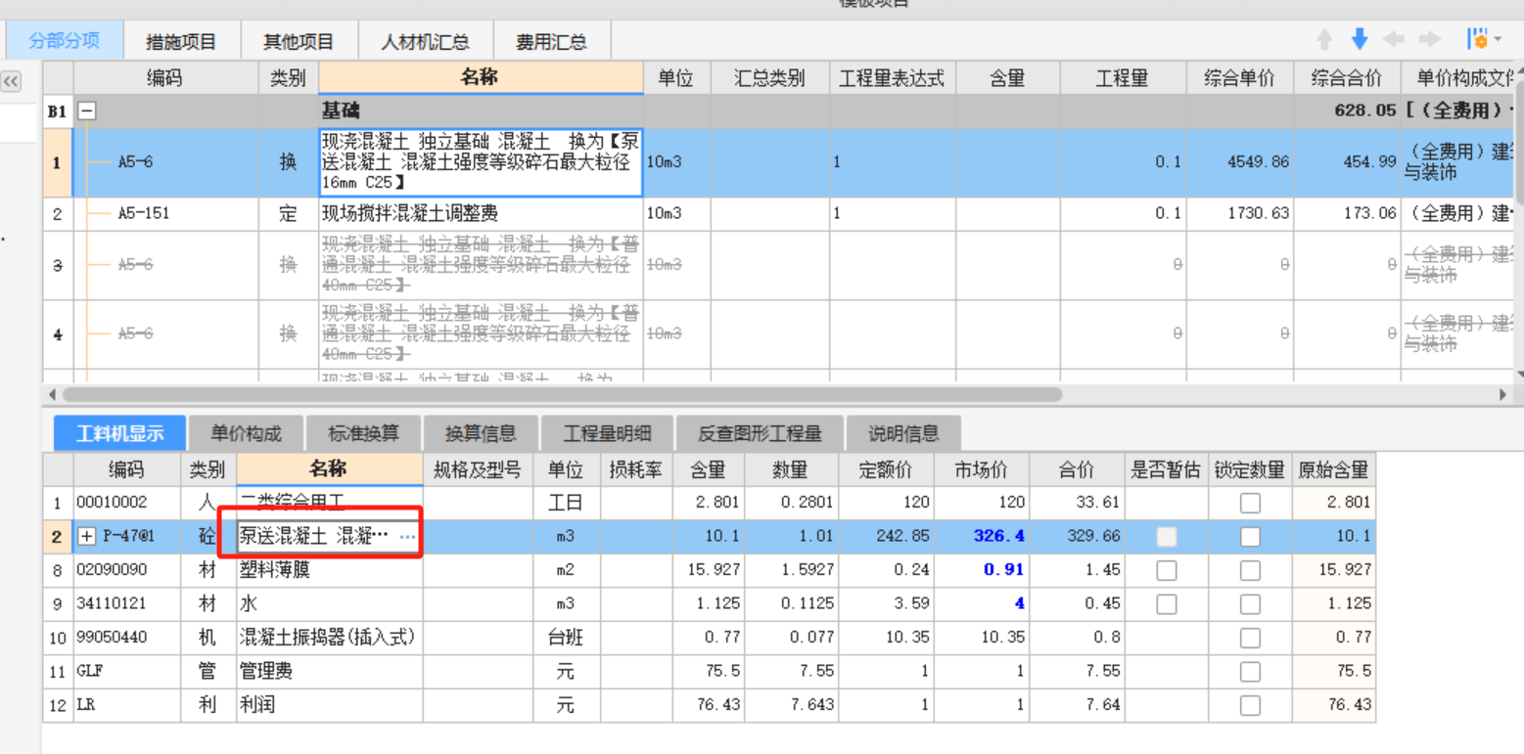
Task: Click the 329.66 total cell for concrete
Action: tap(1076, 537)
